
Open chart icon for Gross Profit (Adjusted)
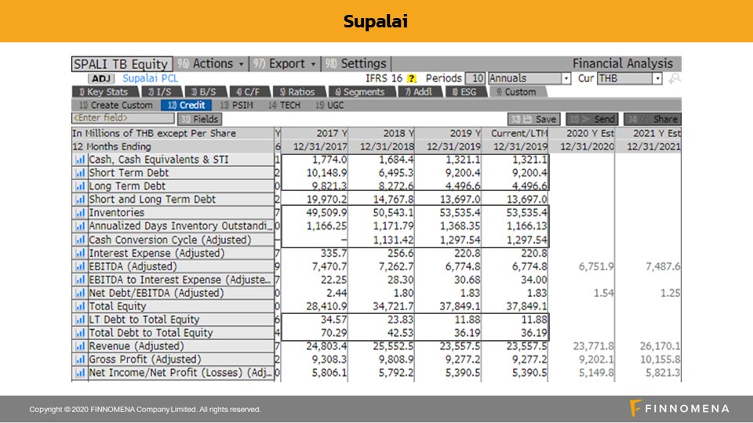pos(79,360)
